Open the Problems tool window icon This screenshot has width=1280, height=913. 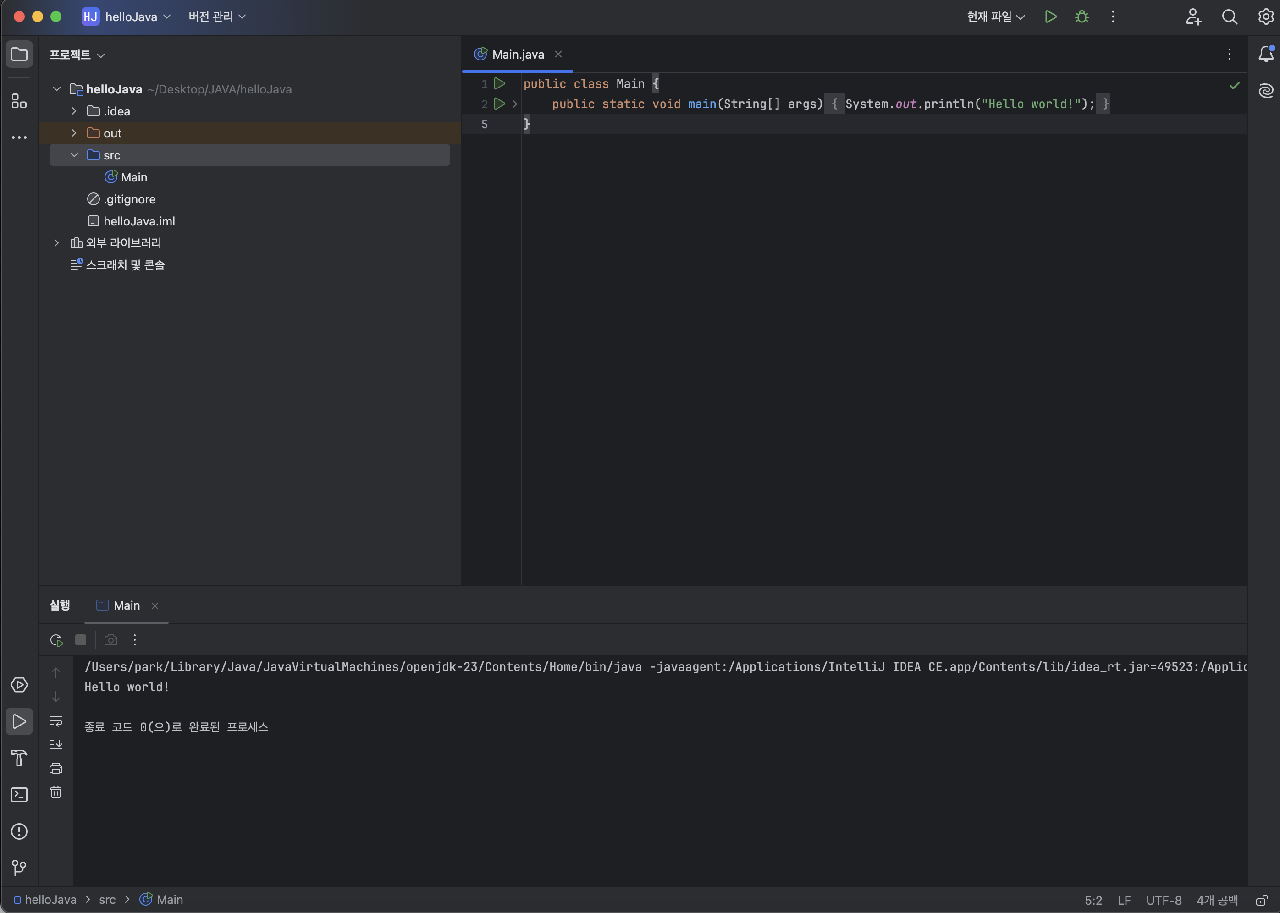tap(19, 831)
